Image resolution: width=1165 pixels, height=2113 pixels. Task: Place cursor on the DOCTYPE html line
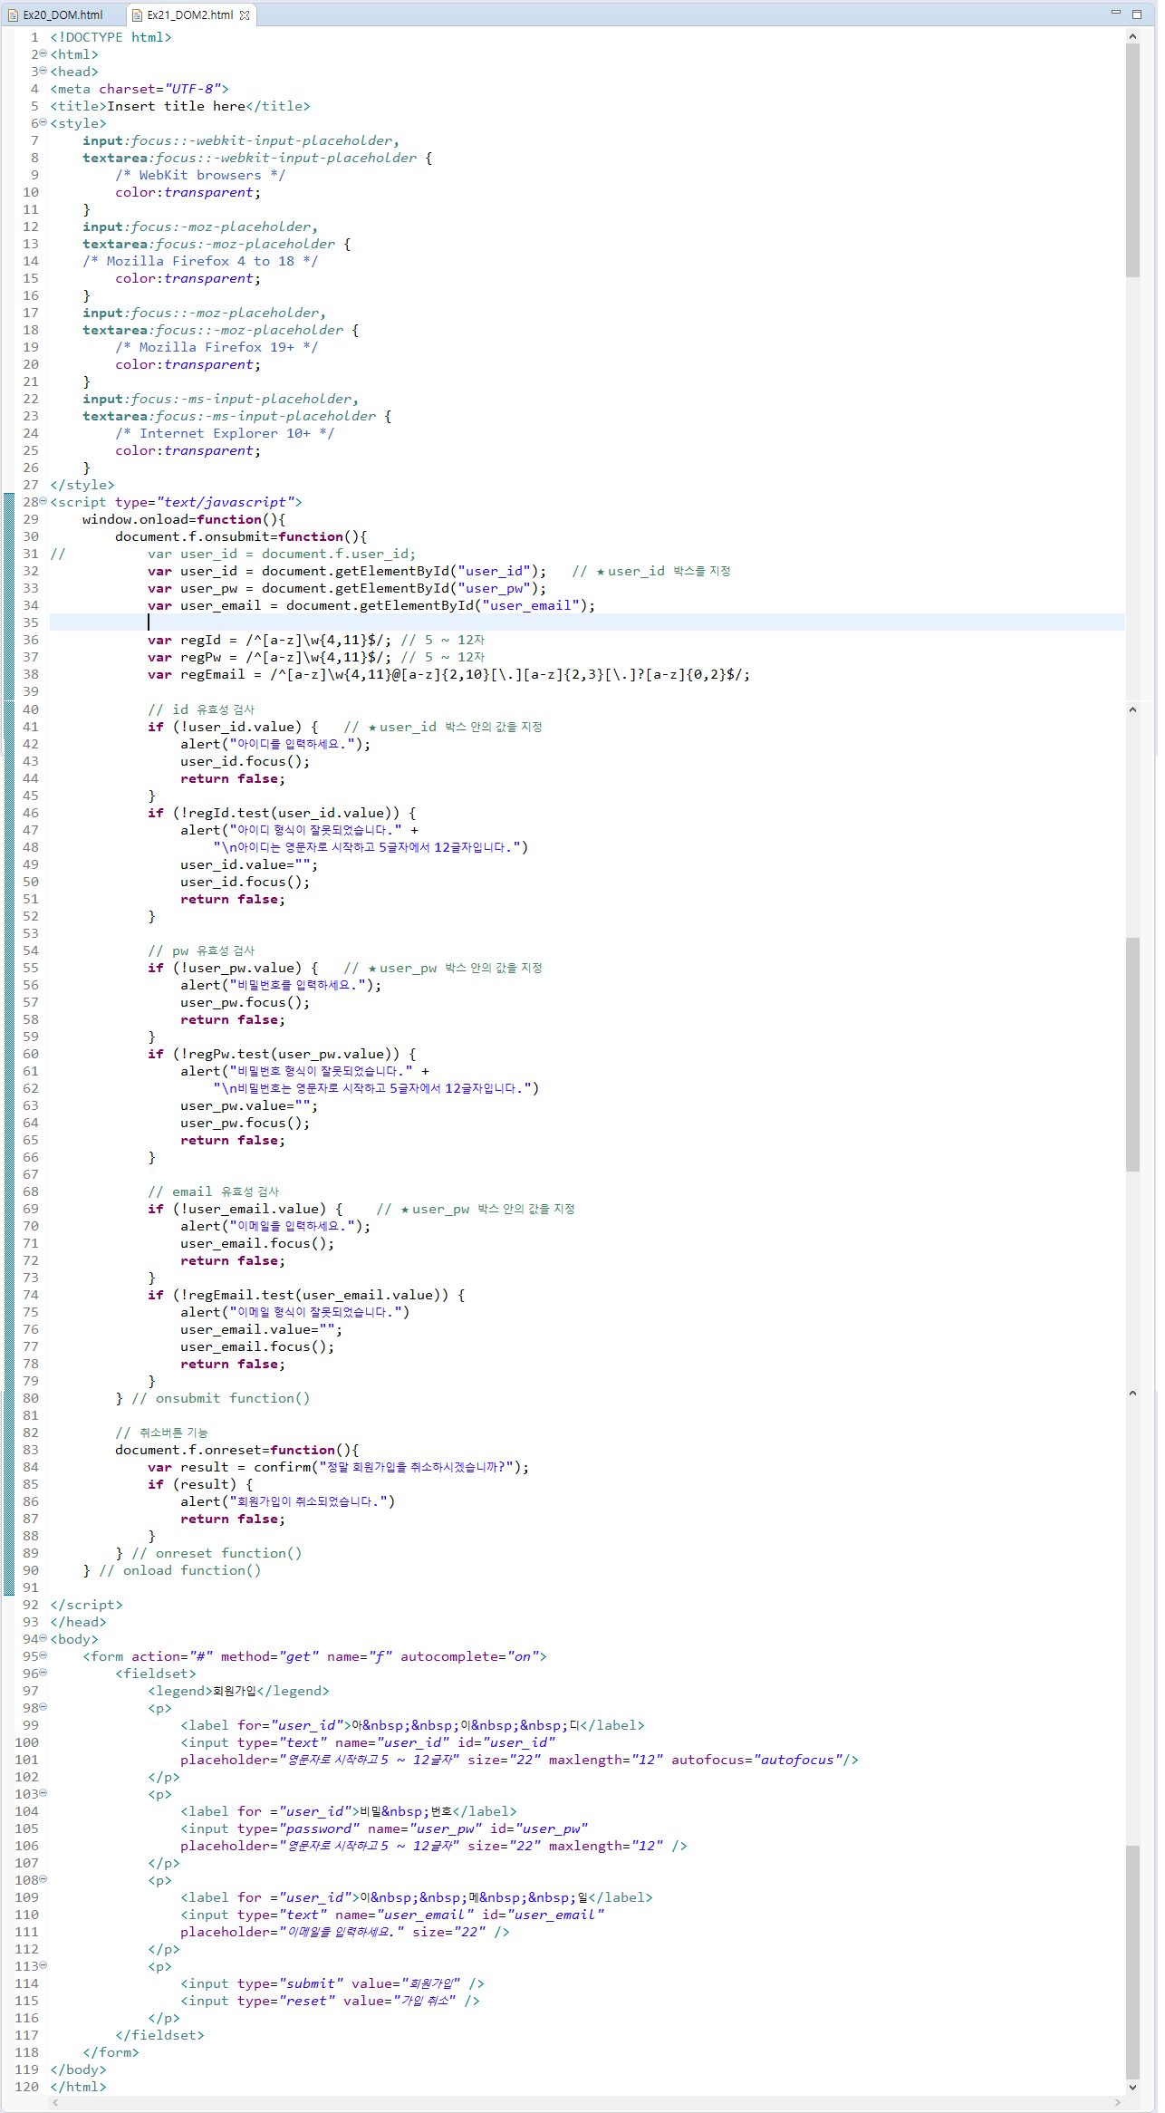point(111,37)
